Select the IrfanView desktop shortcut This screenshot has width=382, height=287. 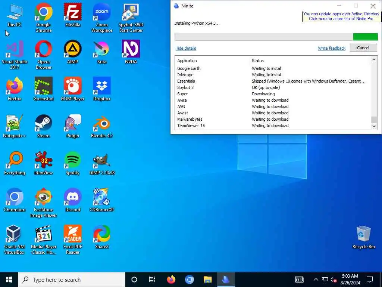pos(43,164)
